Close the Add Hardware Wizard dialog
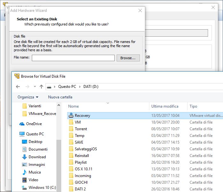This screenshot has height=192, width=223. tap(140, 11)
